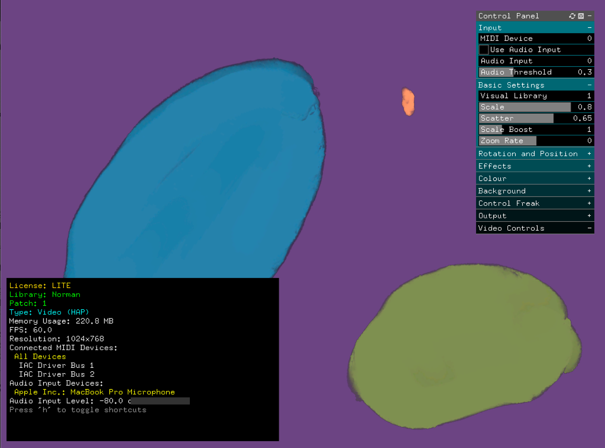Expand the Effects section
605x448 pixels.
(589, 166)
